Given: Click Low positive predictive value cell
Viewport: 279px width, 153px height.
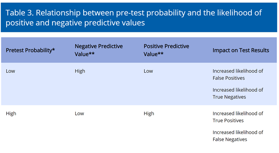Looking at the screenshot, I should coord(148,71).
